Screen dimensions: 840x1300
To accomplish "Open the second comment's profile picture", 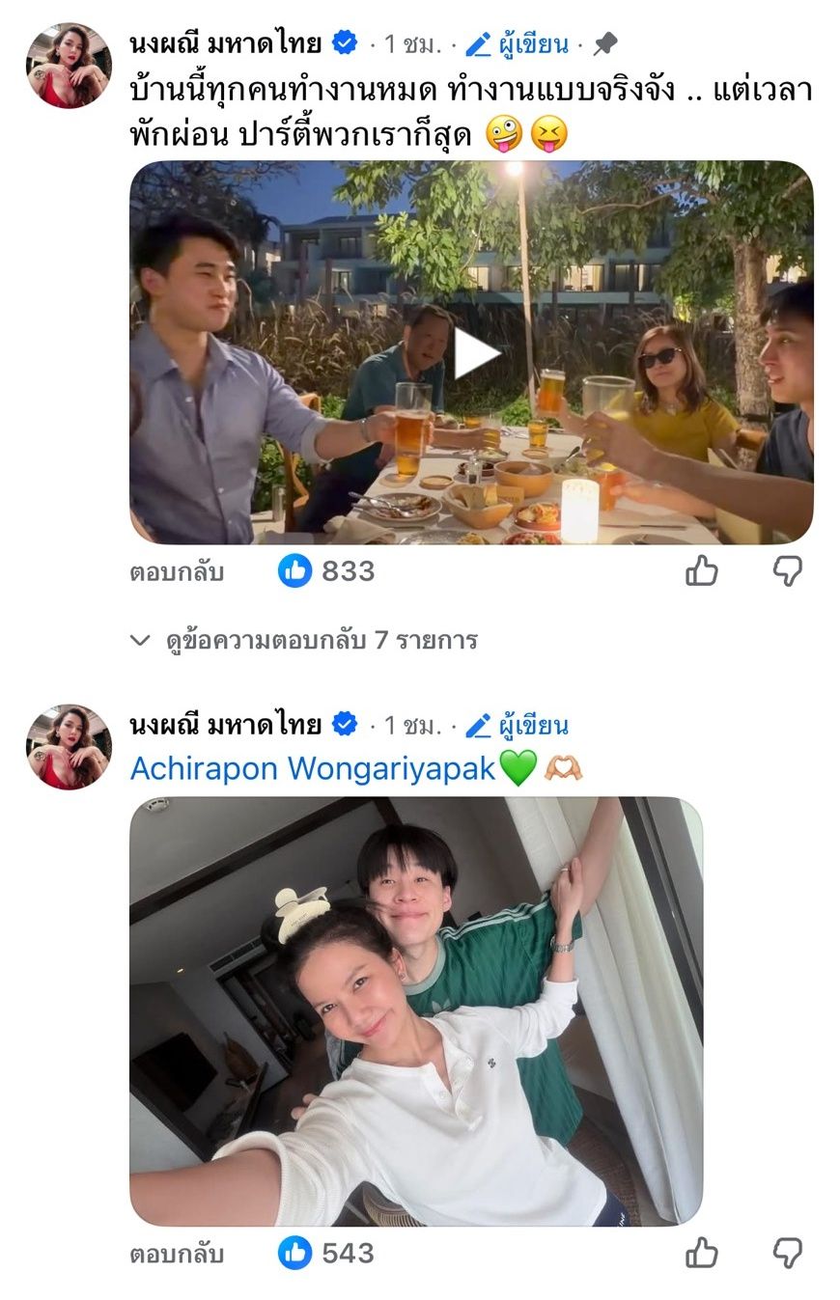I will point(69,747).
